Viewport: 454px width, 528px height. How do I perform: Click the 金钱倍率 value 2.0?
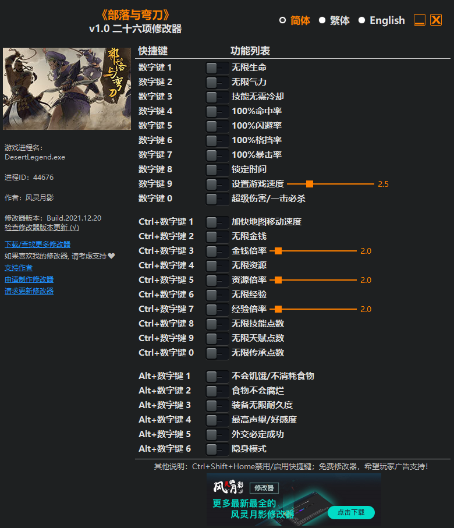coord(366,251)
